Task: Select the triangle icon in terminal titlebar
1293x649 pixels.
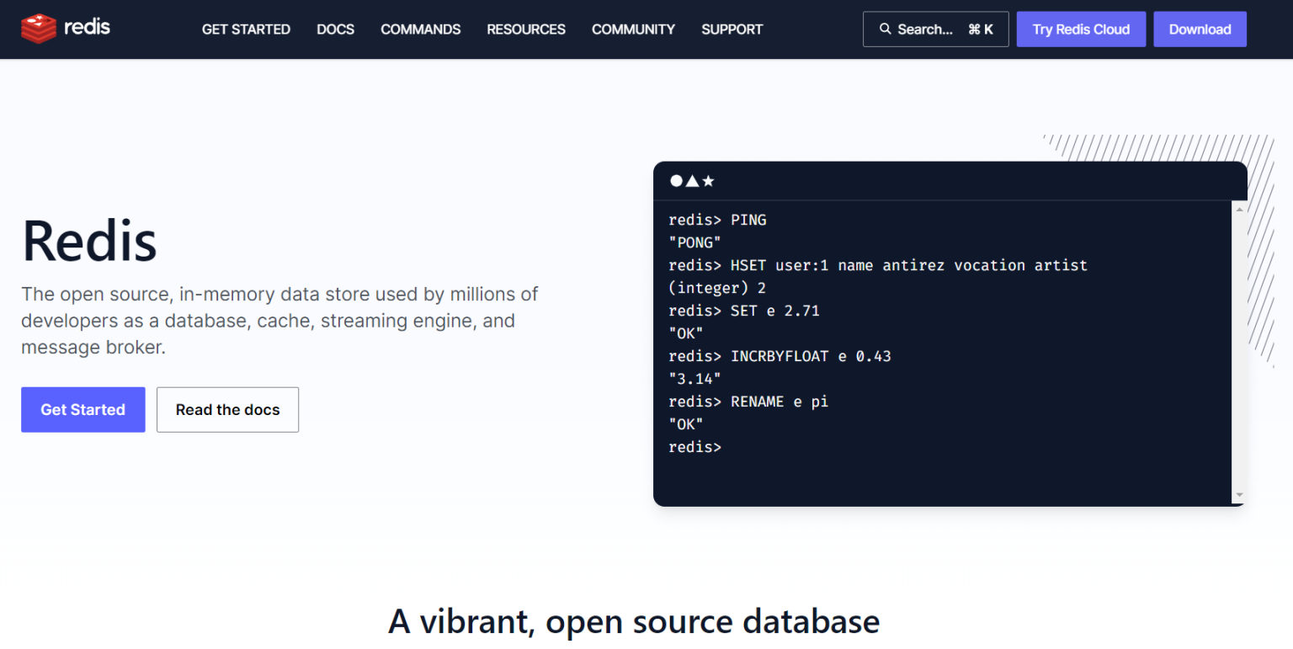Action: point(692,180)
